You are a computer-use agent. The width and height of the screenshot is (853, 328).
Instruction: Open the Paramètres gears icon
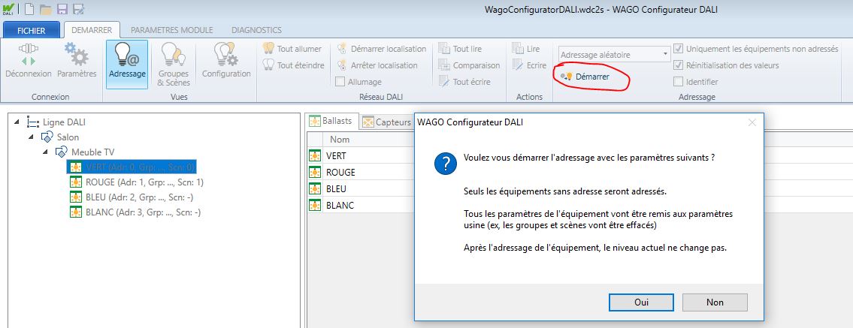77,54
